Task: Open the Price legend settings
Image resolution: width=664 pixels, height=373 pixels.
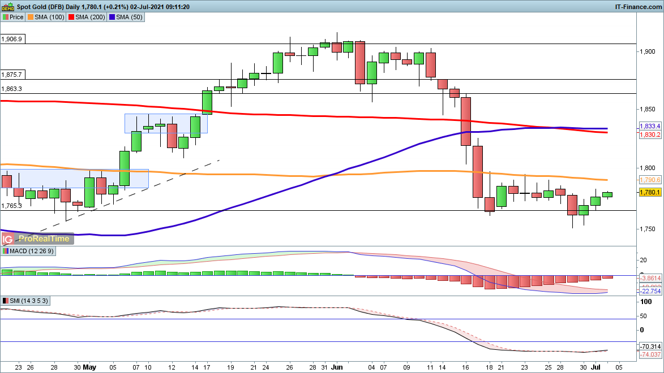Action: [16, 17]
